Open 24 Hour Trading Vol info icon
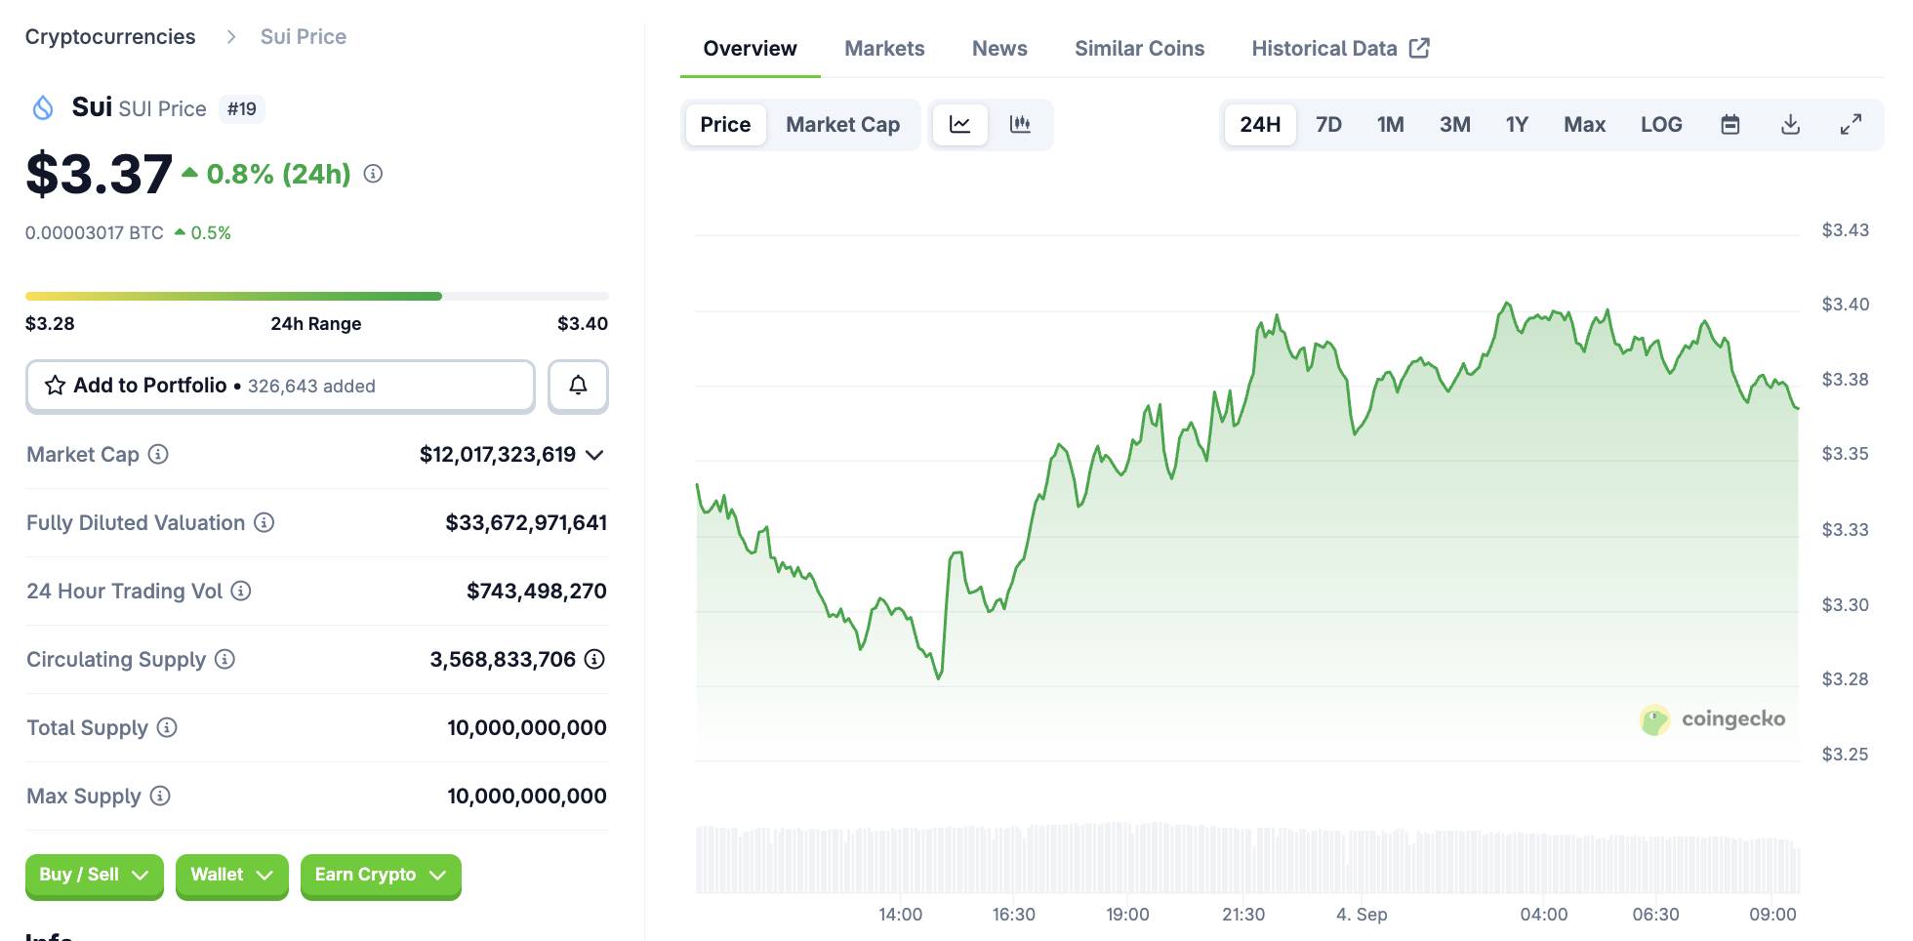This screenshot has height=941, width=1913. [241, 591]
